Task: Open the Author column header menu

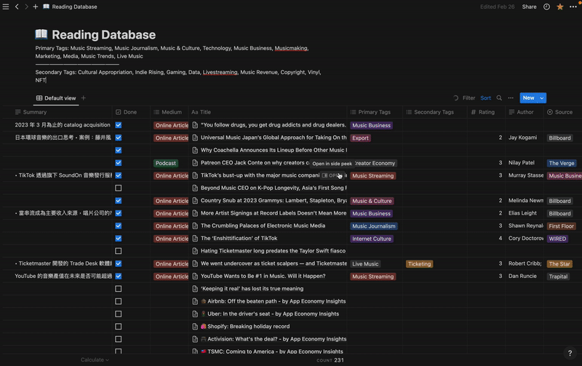Action: point(524,112)
